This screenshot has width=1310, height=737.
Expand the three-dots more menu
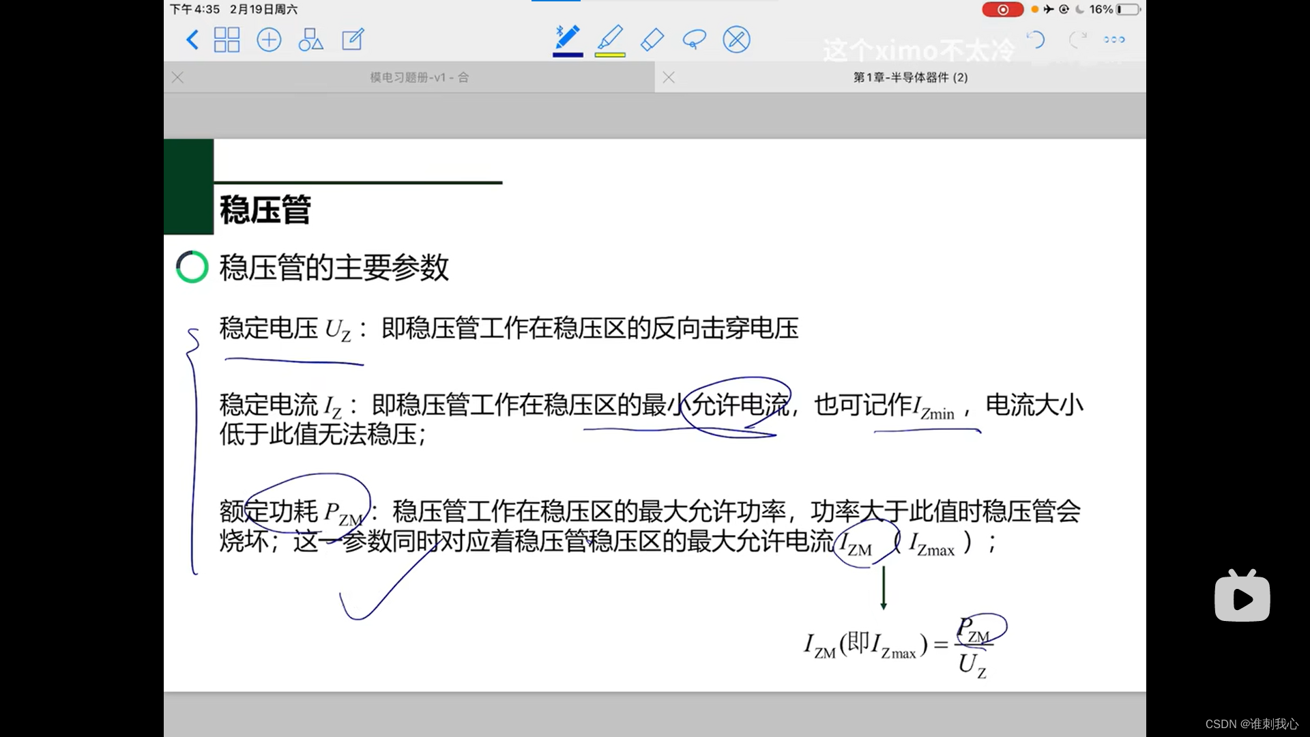point(1114,40)
